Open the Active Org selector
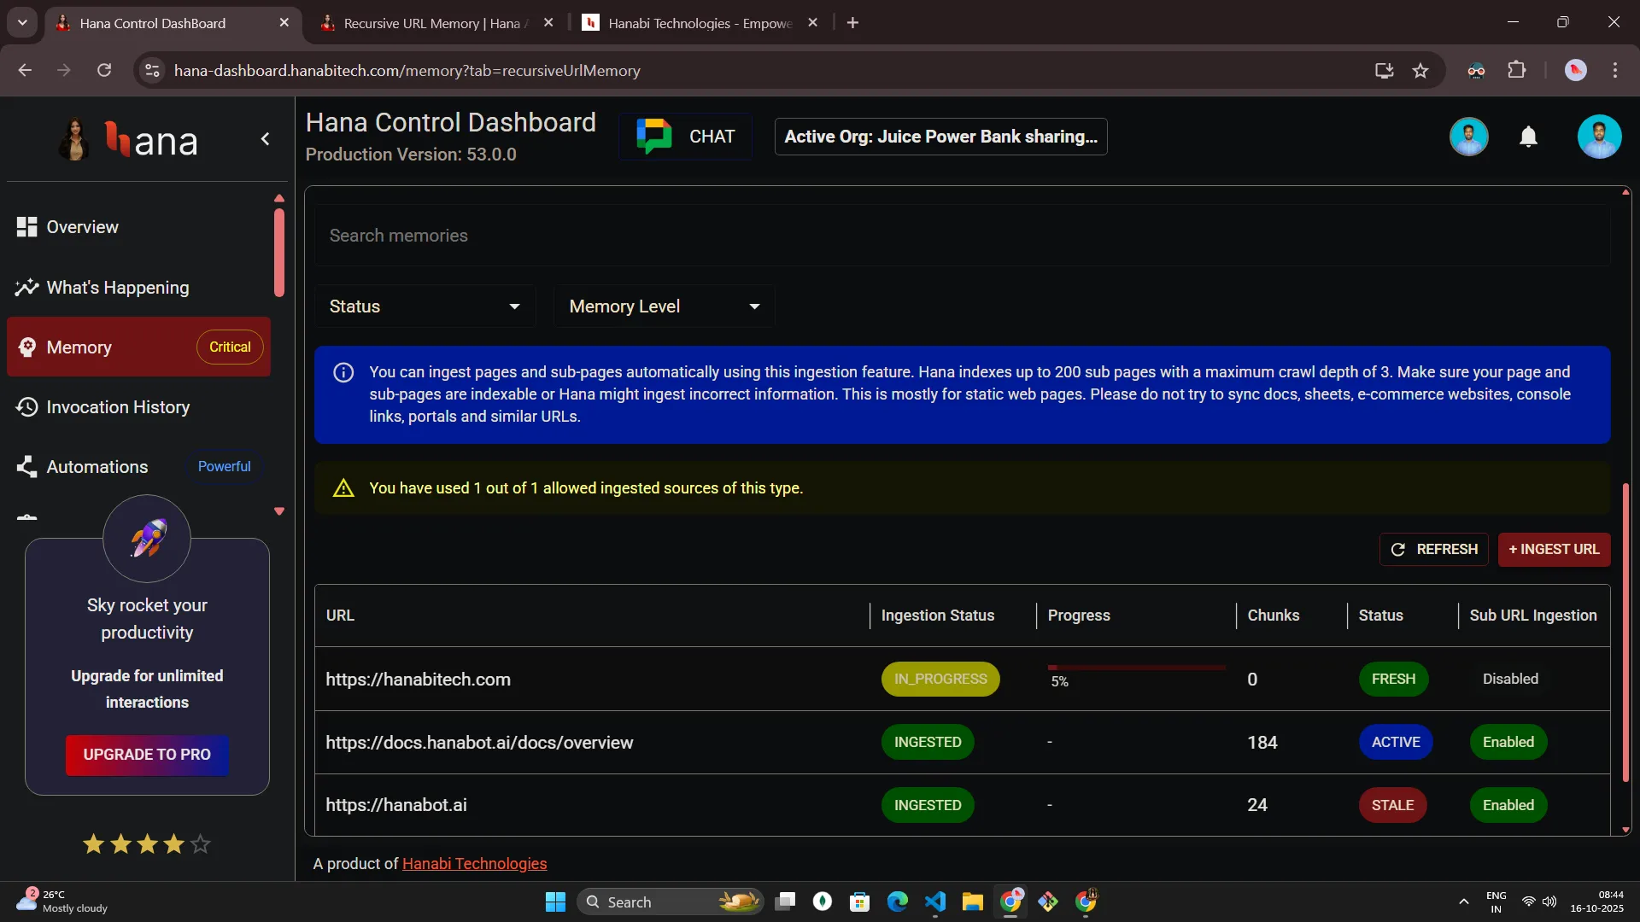The height and width of the screenshot is (922, 1640). [940, 137]
